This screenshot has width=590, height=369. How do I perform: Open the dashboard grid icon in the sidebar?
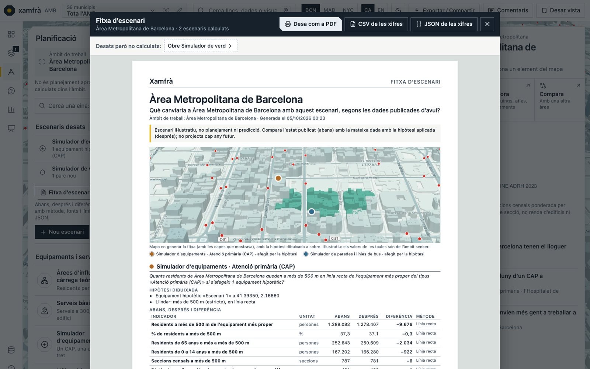tap(11, 34)
